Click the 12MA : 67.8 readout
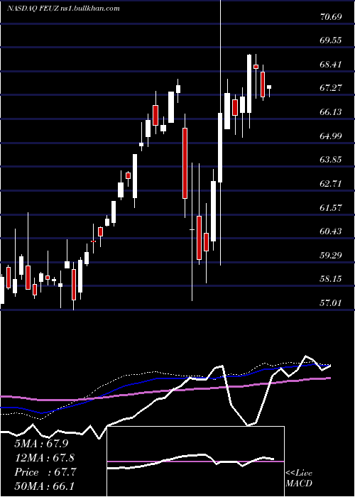 45,458
